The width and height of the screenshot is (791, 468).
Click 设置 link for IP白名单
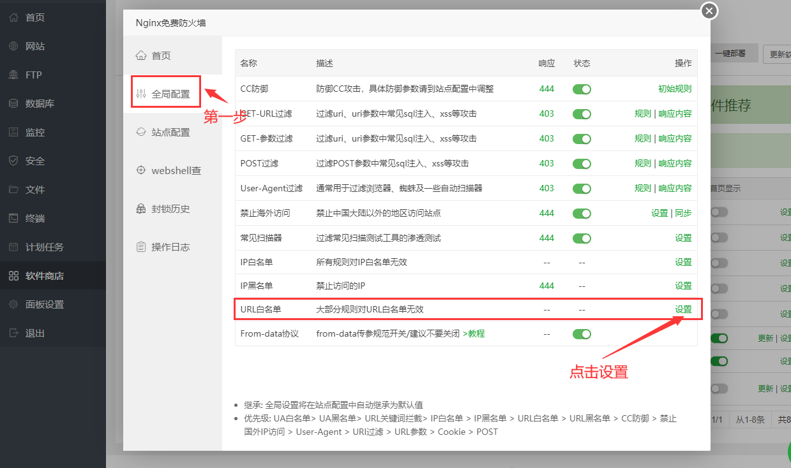click(684, 262)
